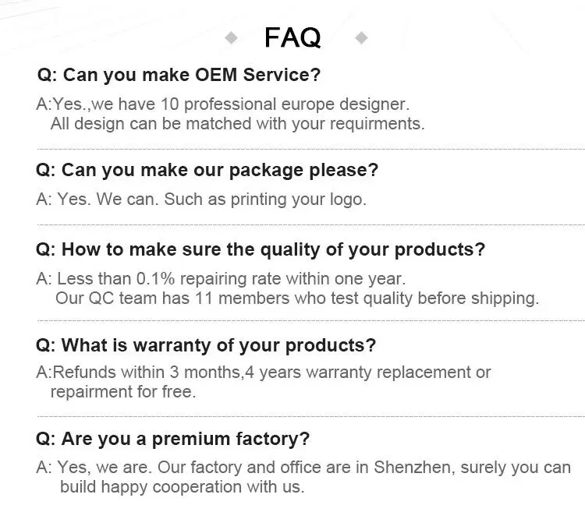Viewport: 585px width, 505px height.
Task: Click the 'build happy cooperation with us' line
Action: [182, 487]
